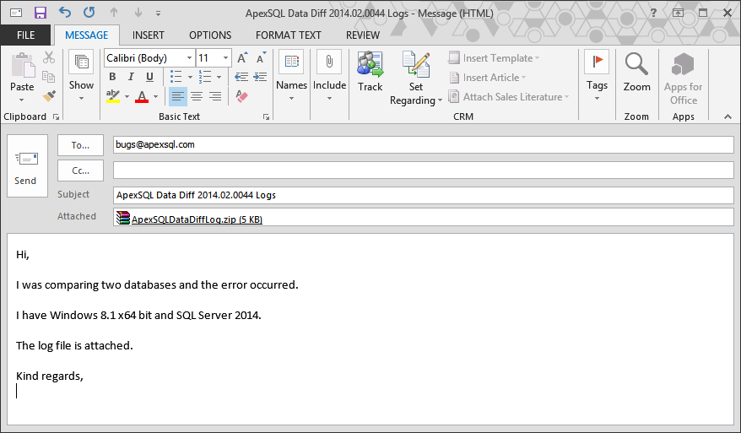The width and height of the screenshot is (741, 433).
Task: Switch to the REVIEW tab
Action: point(363,35)
